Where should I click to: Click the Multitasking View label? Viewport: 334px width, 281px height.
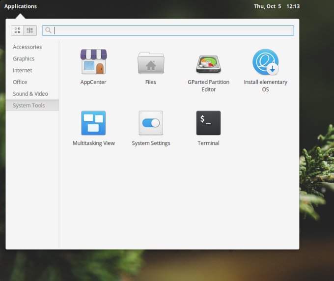pyautogui.click(x=94, y=143)
